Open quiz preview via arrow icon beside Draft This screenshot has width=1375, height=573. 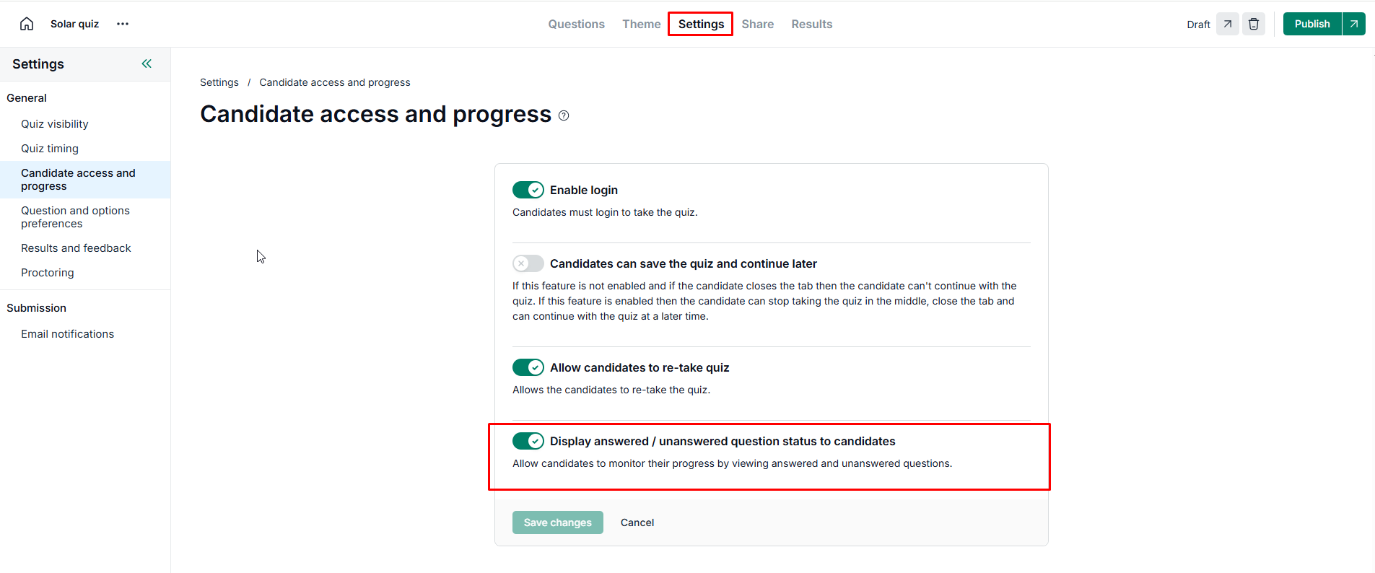click(x=1227, y=24)
